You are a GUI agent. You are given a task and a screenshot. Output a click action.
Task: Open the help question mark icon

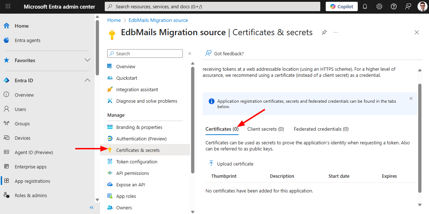click(394, 6)
